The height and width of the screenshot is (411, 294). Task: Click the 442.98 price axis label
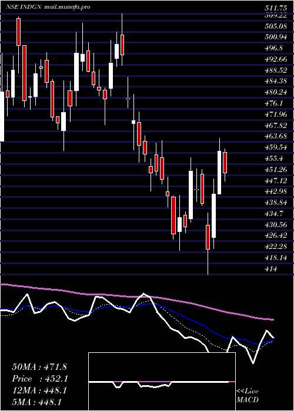click(275, 191)
